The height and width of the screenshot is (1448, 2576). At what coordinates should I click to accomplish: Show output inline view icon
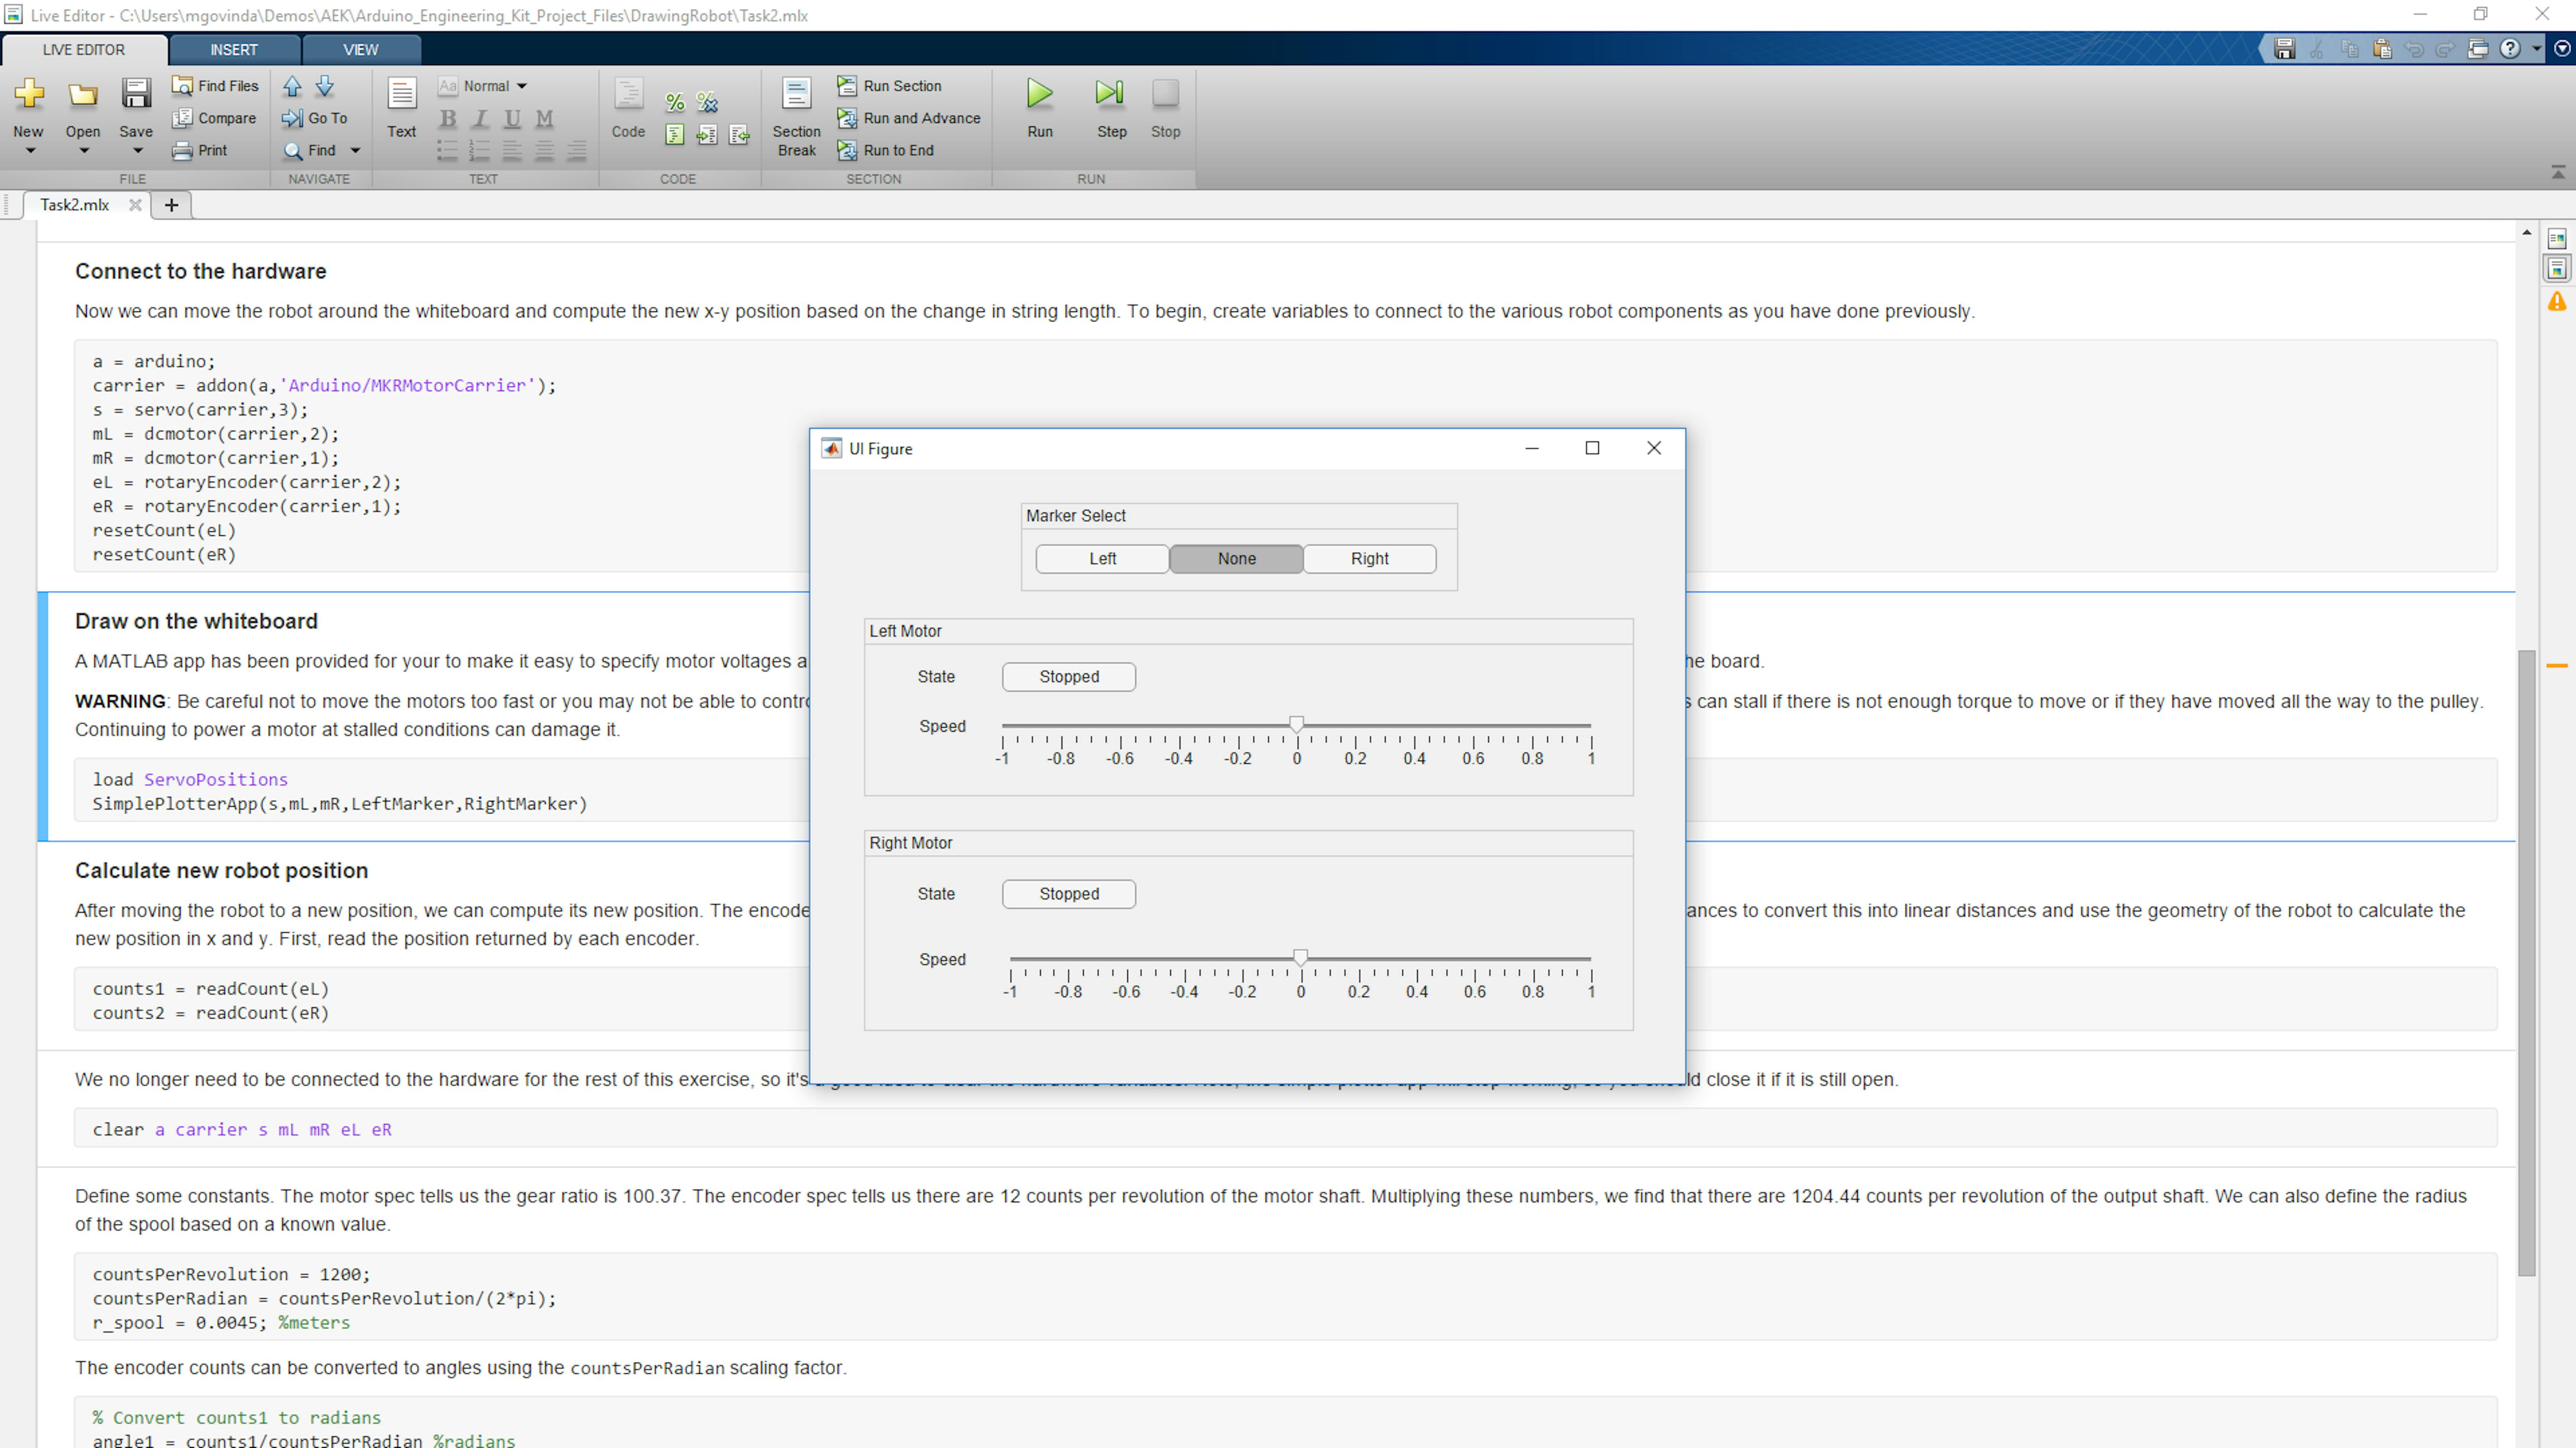pos(2557,269)
